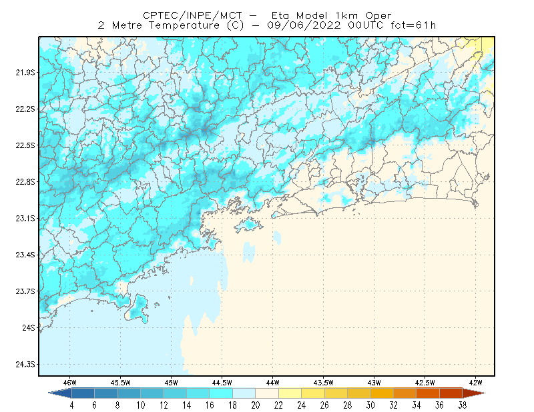Click the 21.9S latitude axis label

25,73
